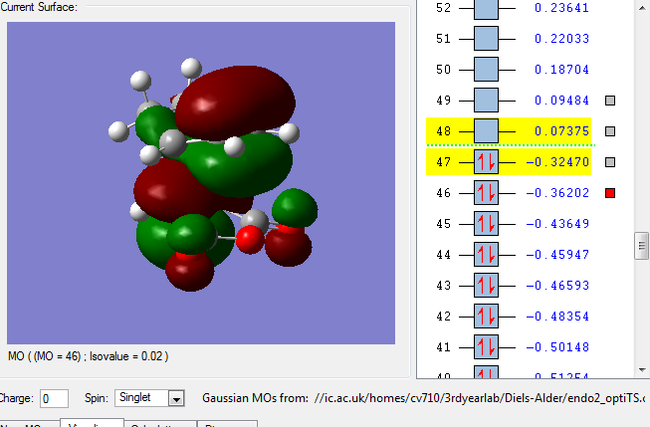
Task: Toggle paired-electron box of MO 45
Action: pyautogui.click(x=486, y=223)
